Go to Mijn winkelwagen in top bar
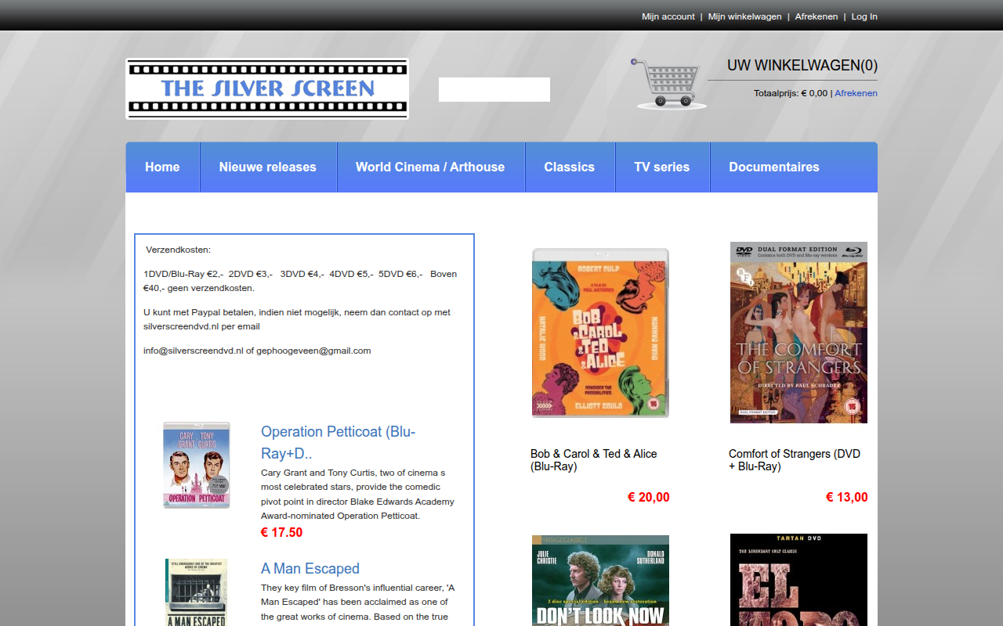Screen dimensions: 1003x626 (x=745, y=16)
